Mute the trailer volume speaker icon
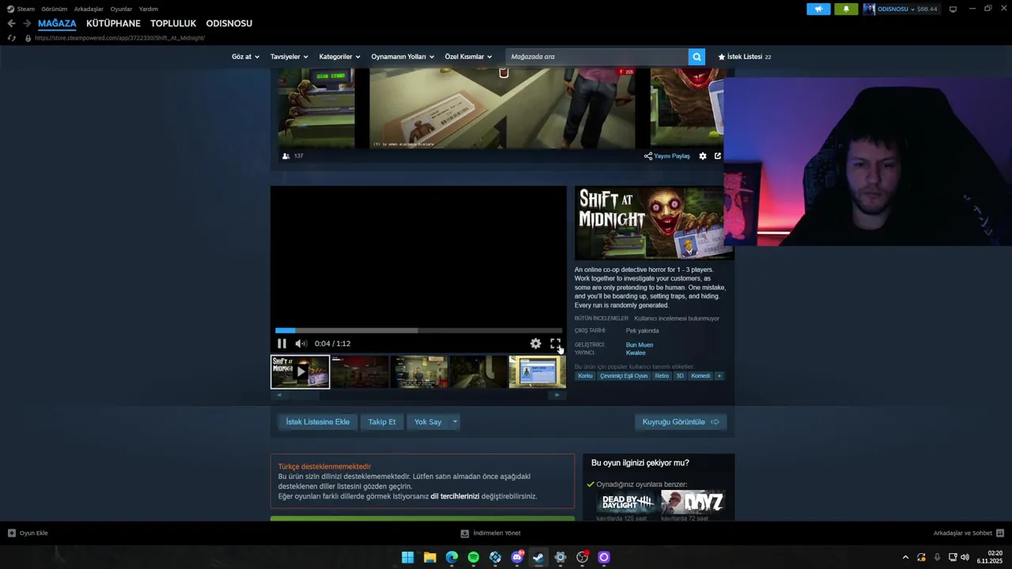1012x569 pixels. tap(300, 344)
